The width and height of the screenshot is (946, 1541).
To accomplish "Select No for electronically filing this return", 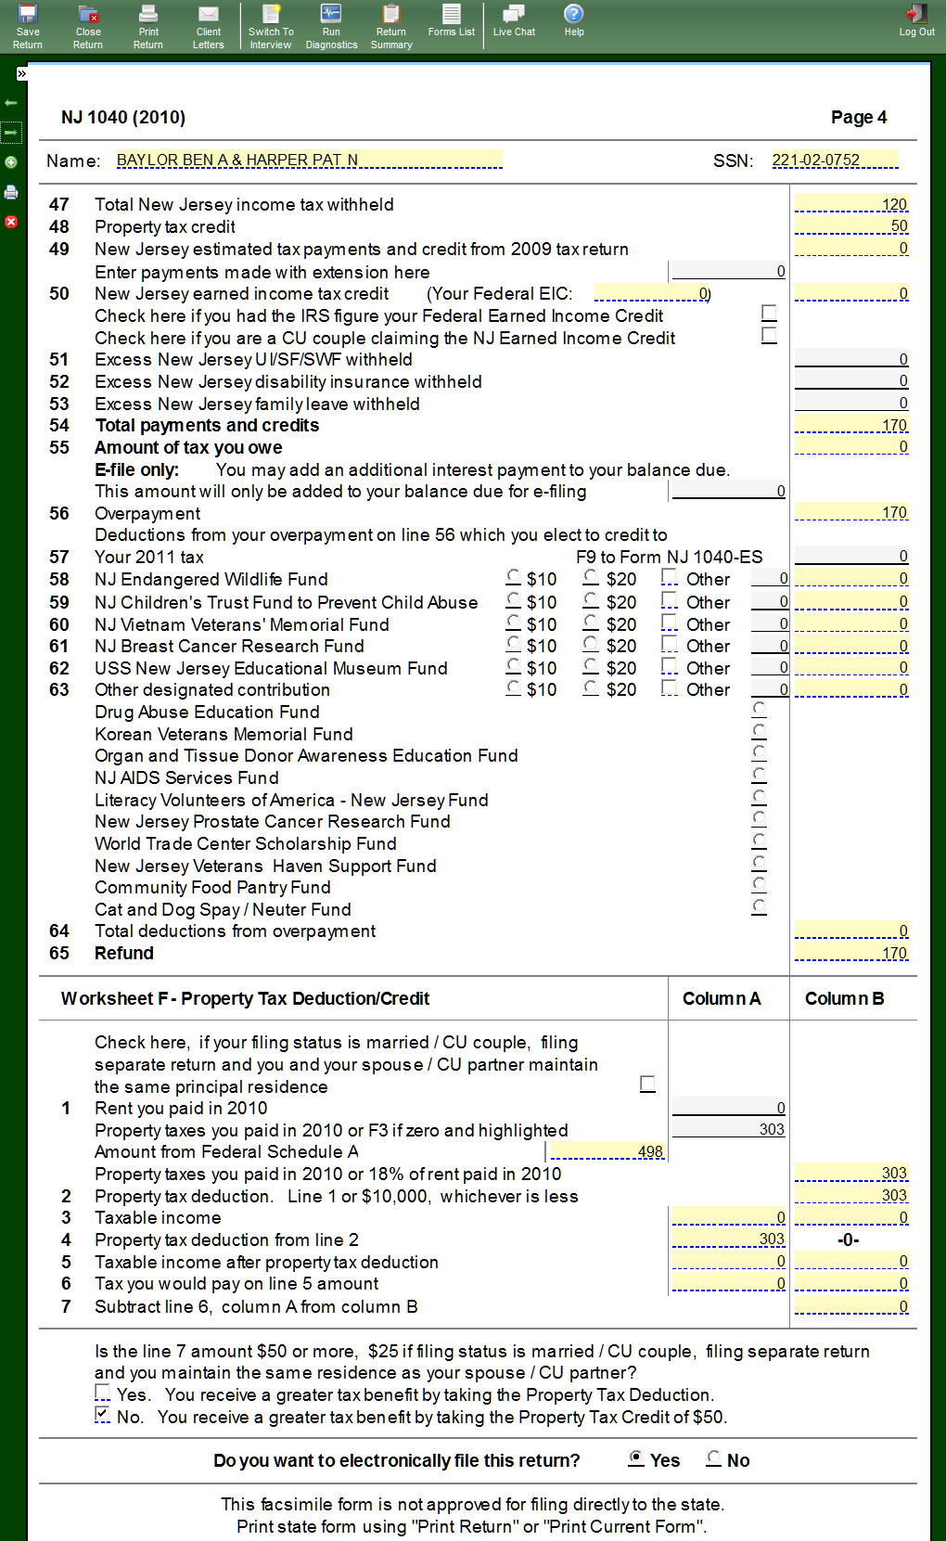I will coord(713,1458).
